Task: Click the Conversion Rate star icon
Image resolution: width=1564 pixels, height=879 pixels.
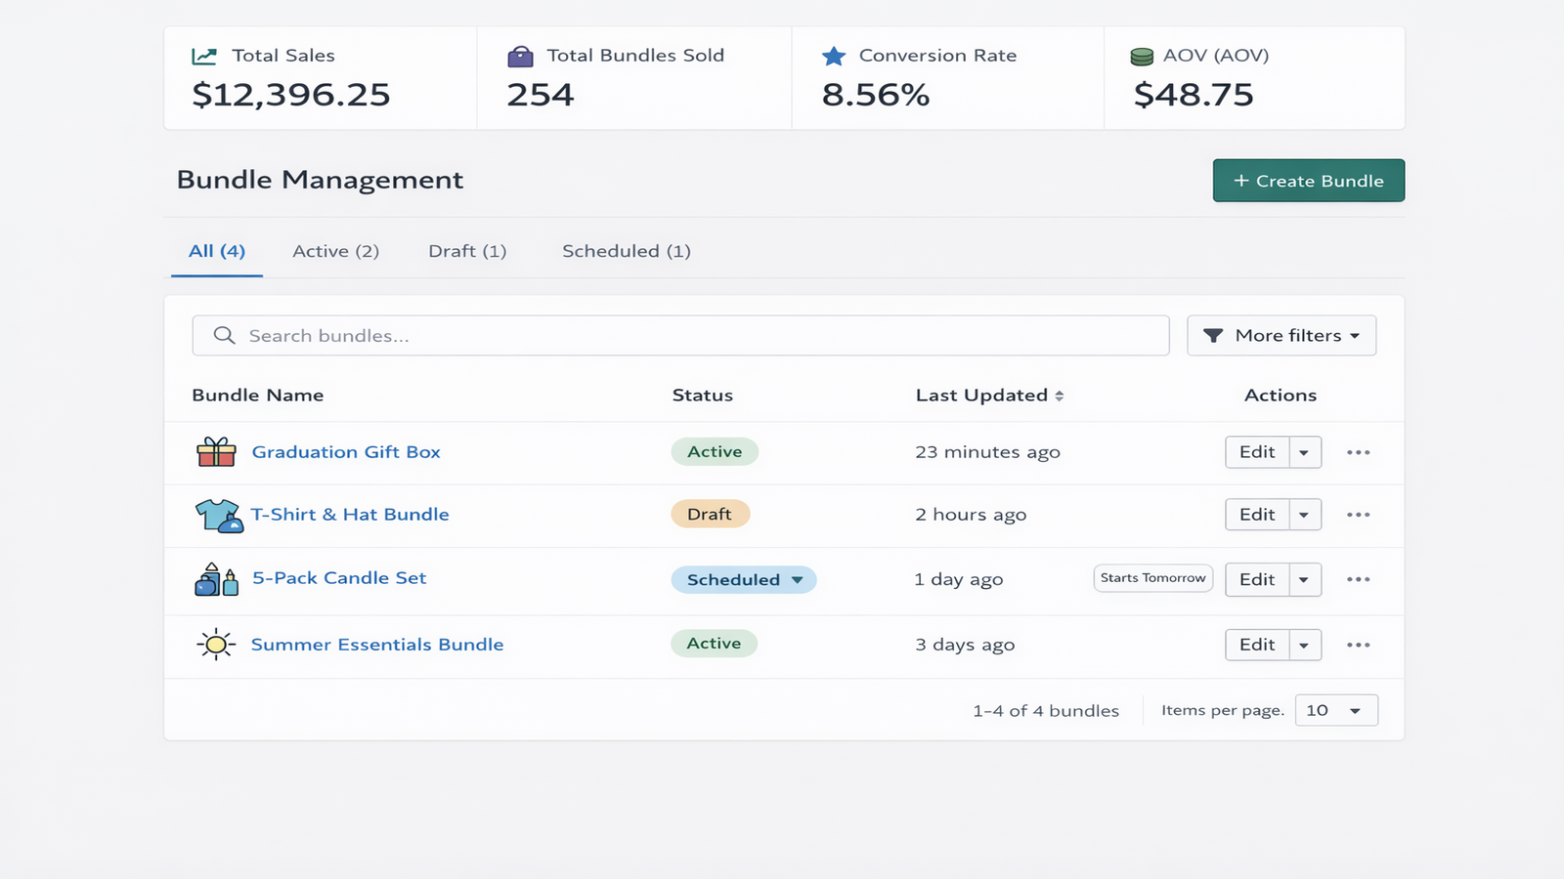Action: 834,57
